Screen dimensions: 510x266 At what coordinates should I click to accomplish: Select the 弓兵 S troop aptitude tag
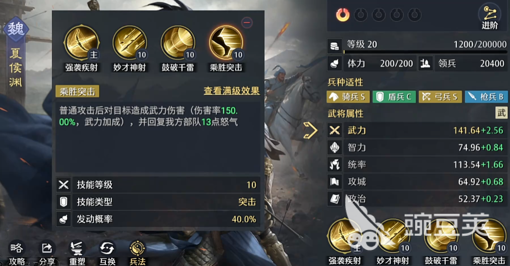(440, 97)
